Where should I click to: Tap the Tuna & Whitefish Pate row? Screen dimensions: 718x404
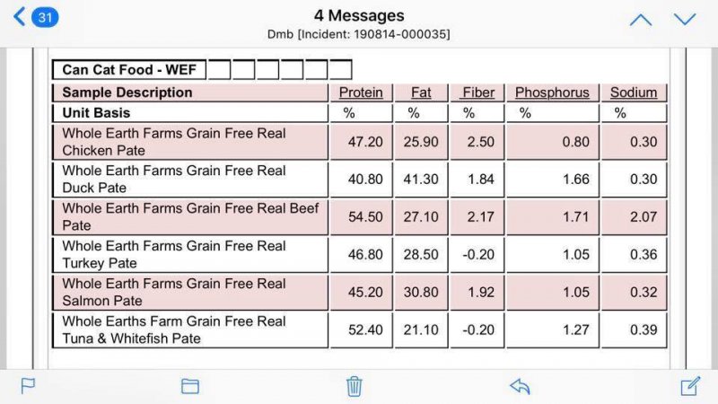174,330
